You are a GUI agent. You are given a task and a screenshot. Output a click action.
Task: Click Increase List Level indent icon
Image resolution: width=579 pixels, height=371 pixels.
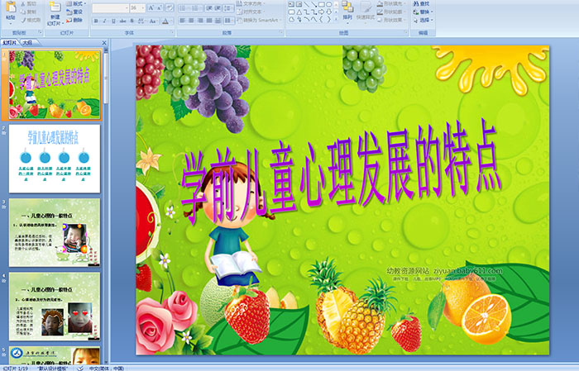(218, 7)
